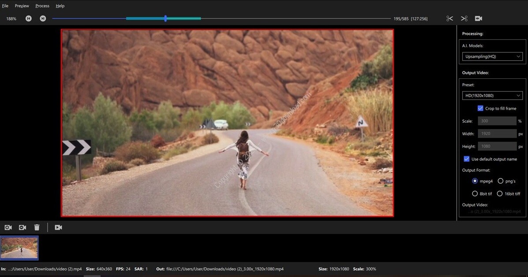Image resolution: width=528 pixels, height=277 pixels.
Task: Jump to the previous frame
Action: 29,18
